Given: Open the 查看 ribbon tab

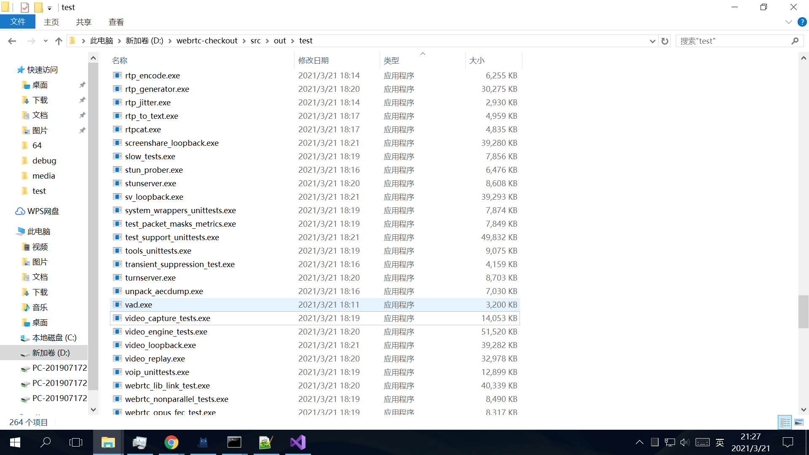Looking at the screenshot, I should [x=116, y=22].
